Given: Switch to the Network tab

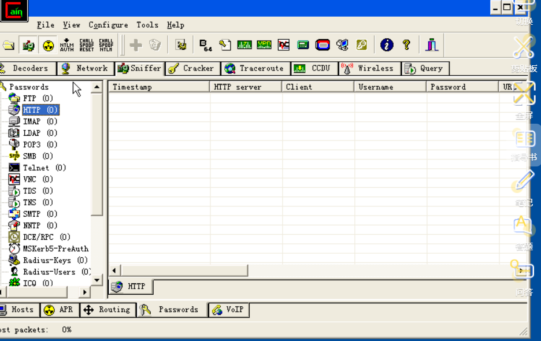Looking at the screenshot, I should (86, 68).
